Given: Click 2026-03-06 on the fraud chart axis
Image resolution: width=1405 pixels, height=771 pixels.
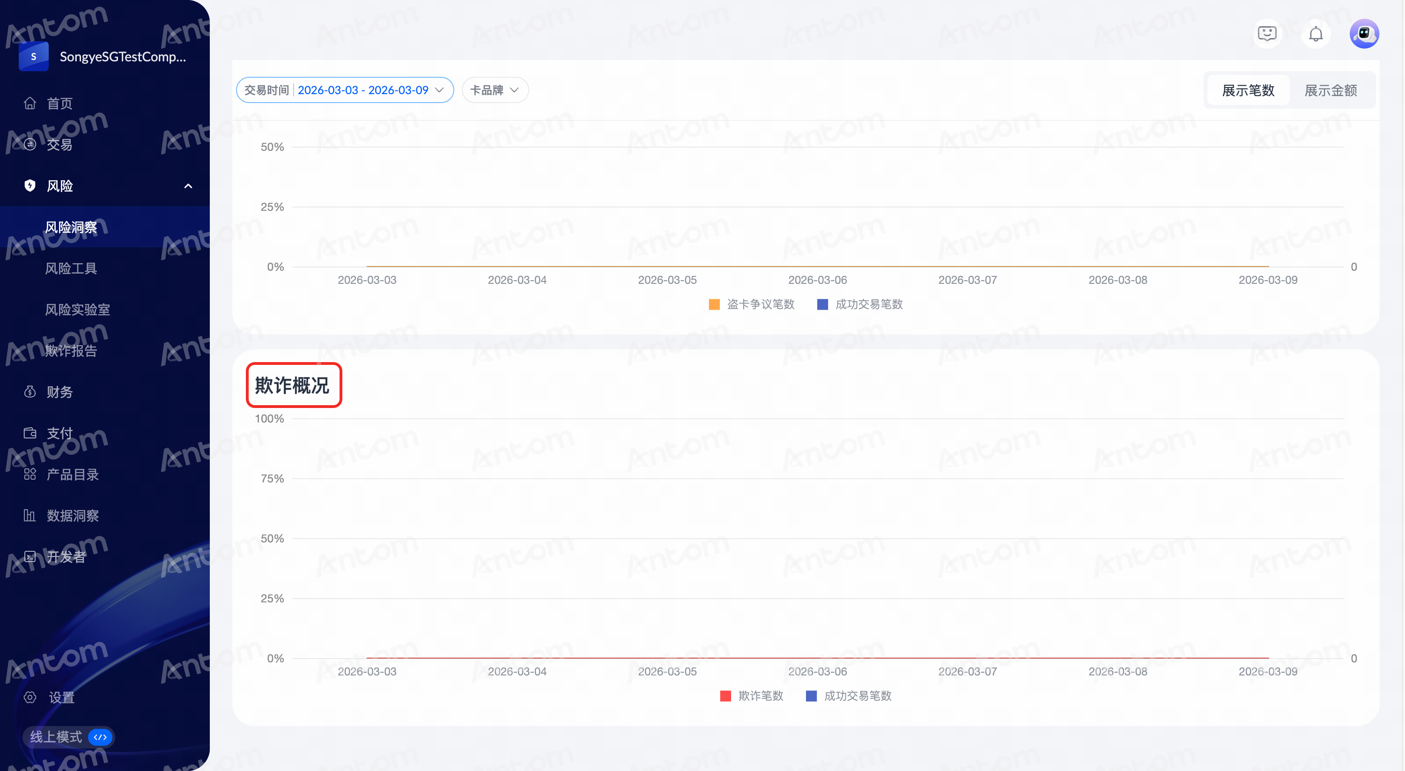Looking at the screenshot, I should (817, 671).
